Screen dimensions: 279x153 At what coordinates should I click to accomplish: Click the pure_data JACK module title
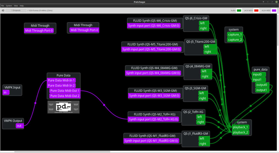tap(260, 69)
